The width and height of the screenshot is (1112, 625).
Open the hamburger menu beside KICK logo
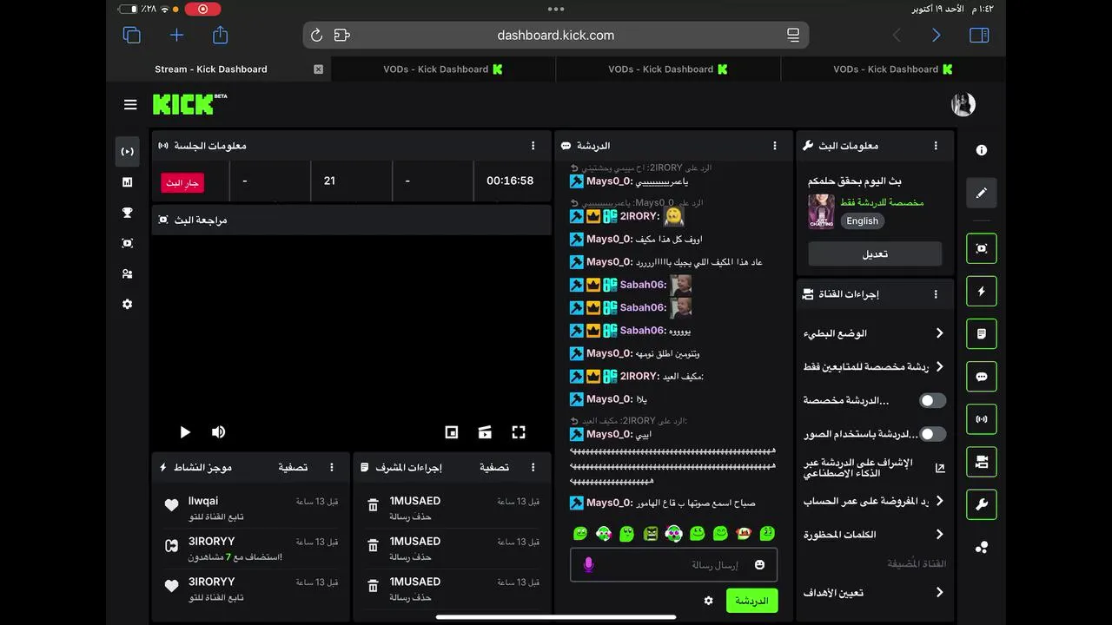[130, 104]
